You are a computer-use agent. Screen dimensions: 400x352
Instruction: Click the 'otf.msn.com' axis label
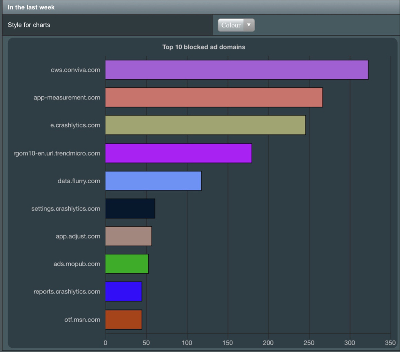point(82,320)
